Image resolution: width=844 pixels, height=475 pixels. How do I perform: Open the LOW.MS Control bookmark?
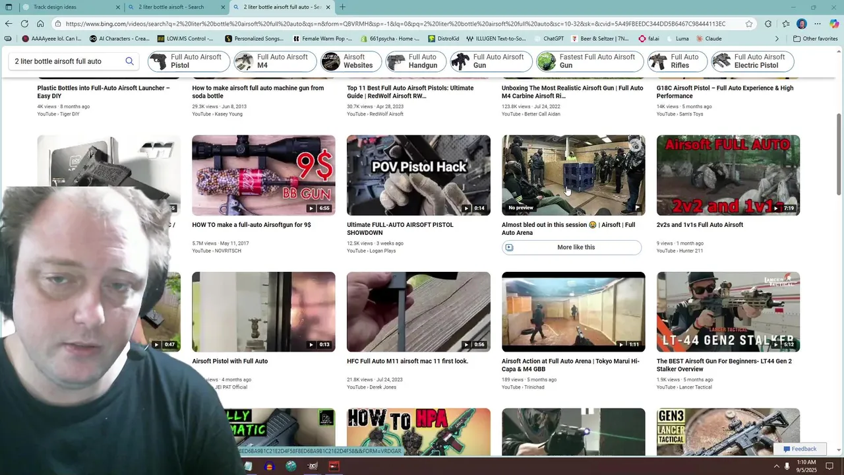(185, 39)
